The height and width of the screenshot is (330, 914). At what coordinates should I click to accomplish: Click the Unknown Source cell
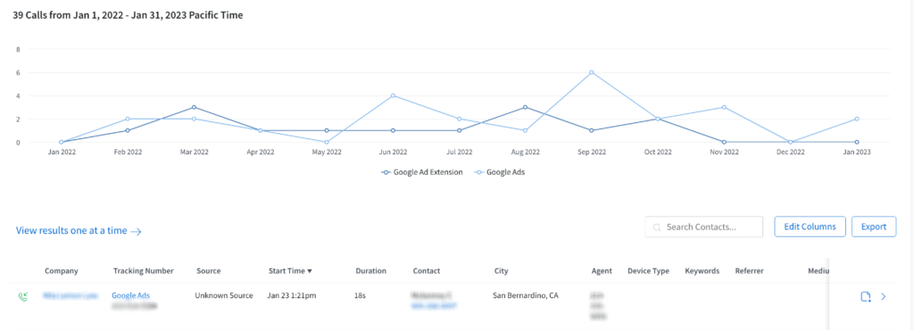coord(224,295)
